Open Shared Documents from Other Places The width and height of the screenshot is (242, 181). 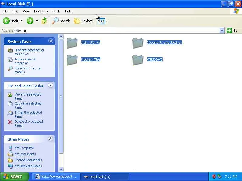click(x=28, y=160)
